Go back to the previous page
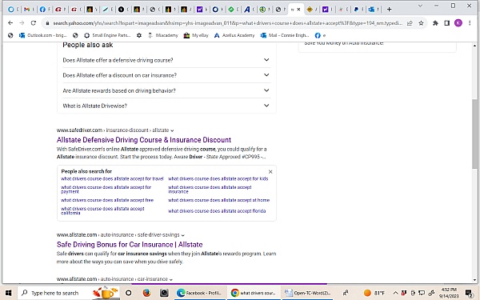This screenshot has height=300, width=480. tap(10, 23)
